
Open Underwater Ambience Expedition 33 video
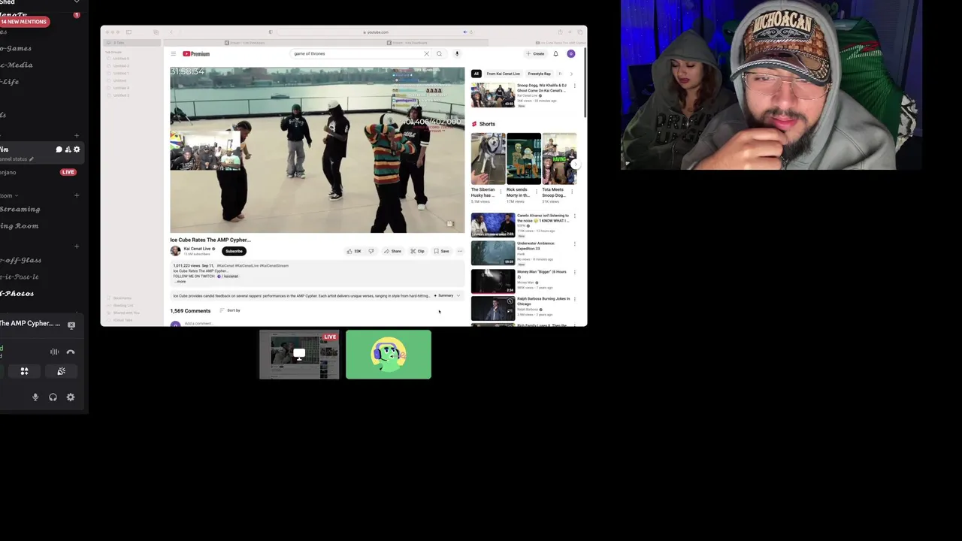tap(493, 253)
